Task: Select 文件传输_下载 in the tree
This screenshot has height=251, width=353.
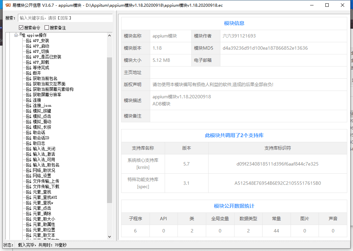Action: pos(46,186)
